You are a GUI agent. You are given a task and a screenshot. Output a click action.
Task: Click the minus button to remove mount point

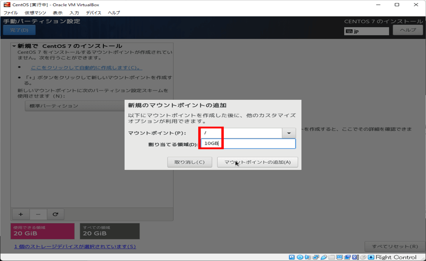pos(38,214)
